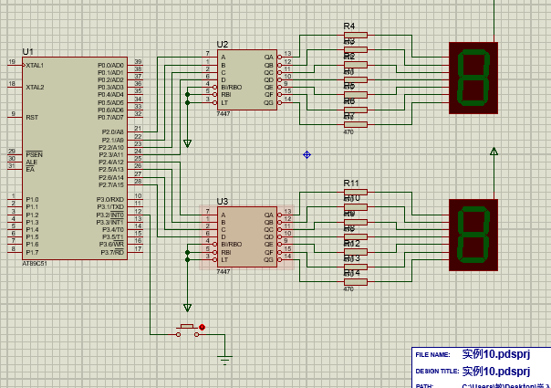Click the blue origin marker on canvas
The width and height of the screenshot is (551, 388).
[307, 155]
